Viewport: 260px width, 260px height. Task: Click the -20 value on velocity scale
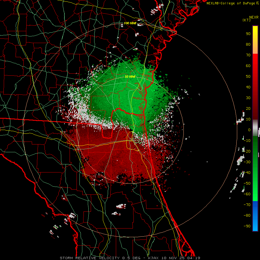pos(247,151)
